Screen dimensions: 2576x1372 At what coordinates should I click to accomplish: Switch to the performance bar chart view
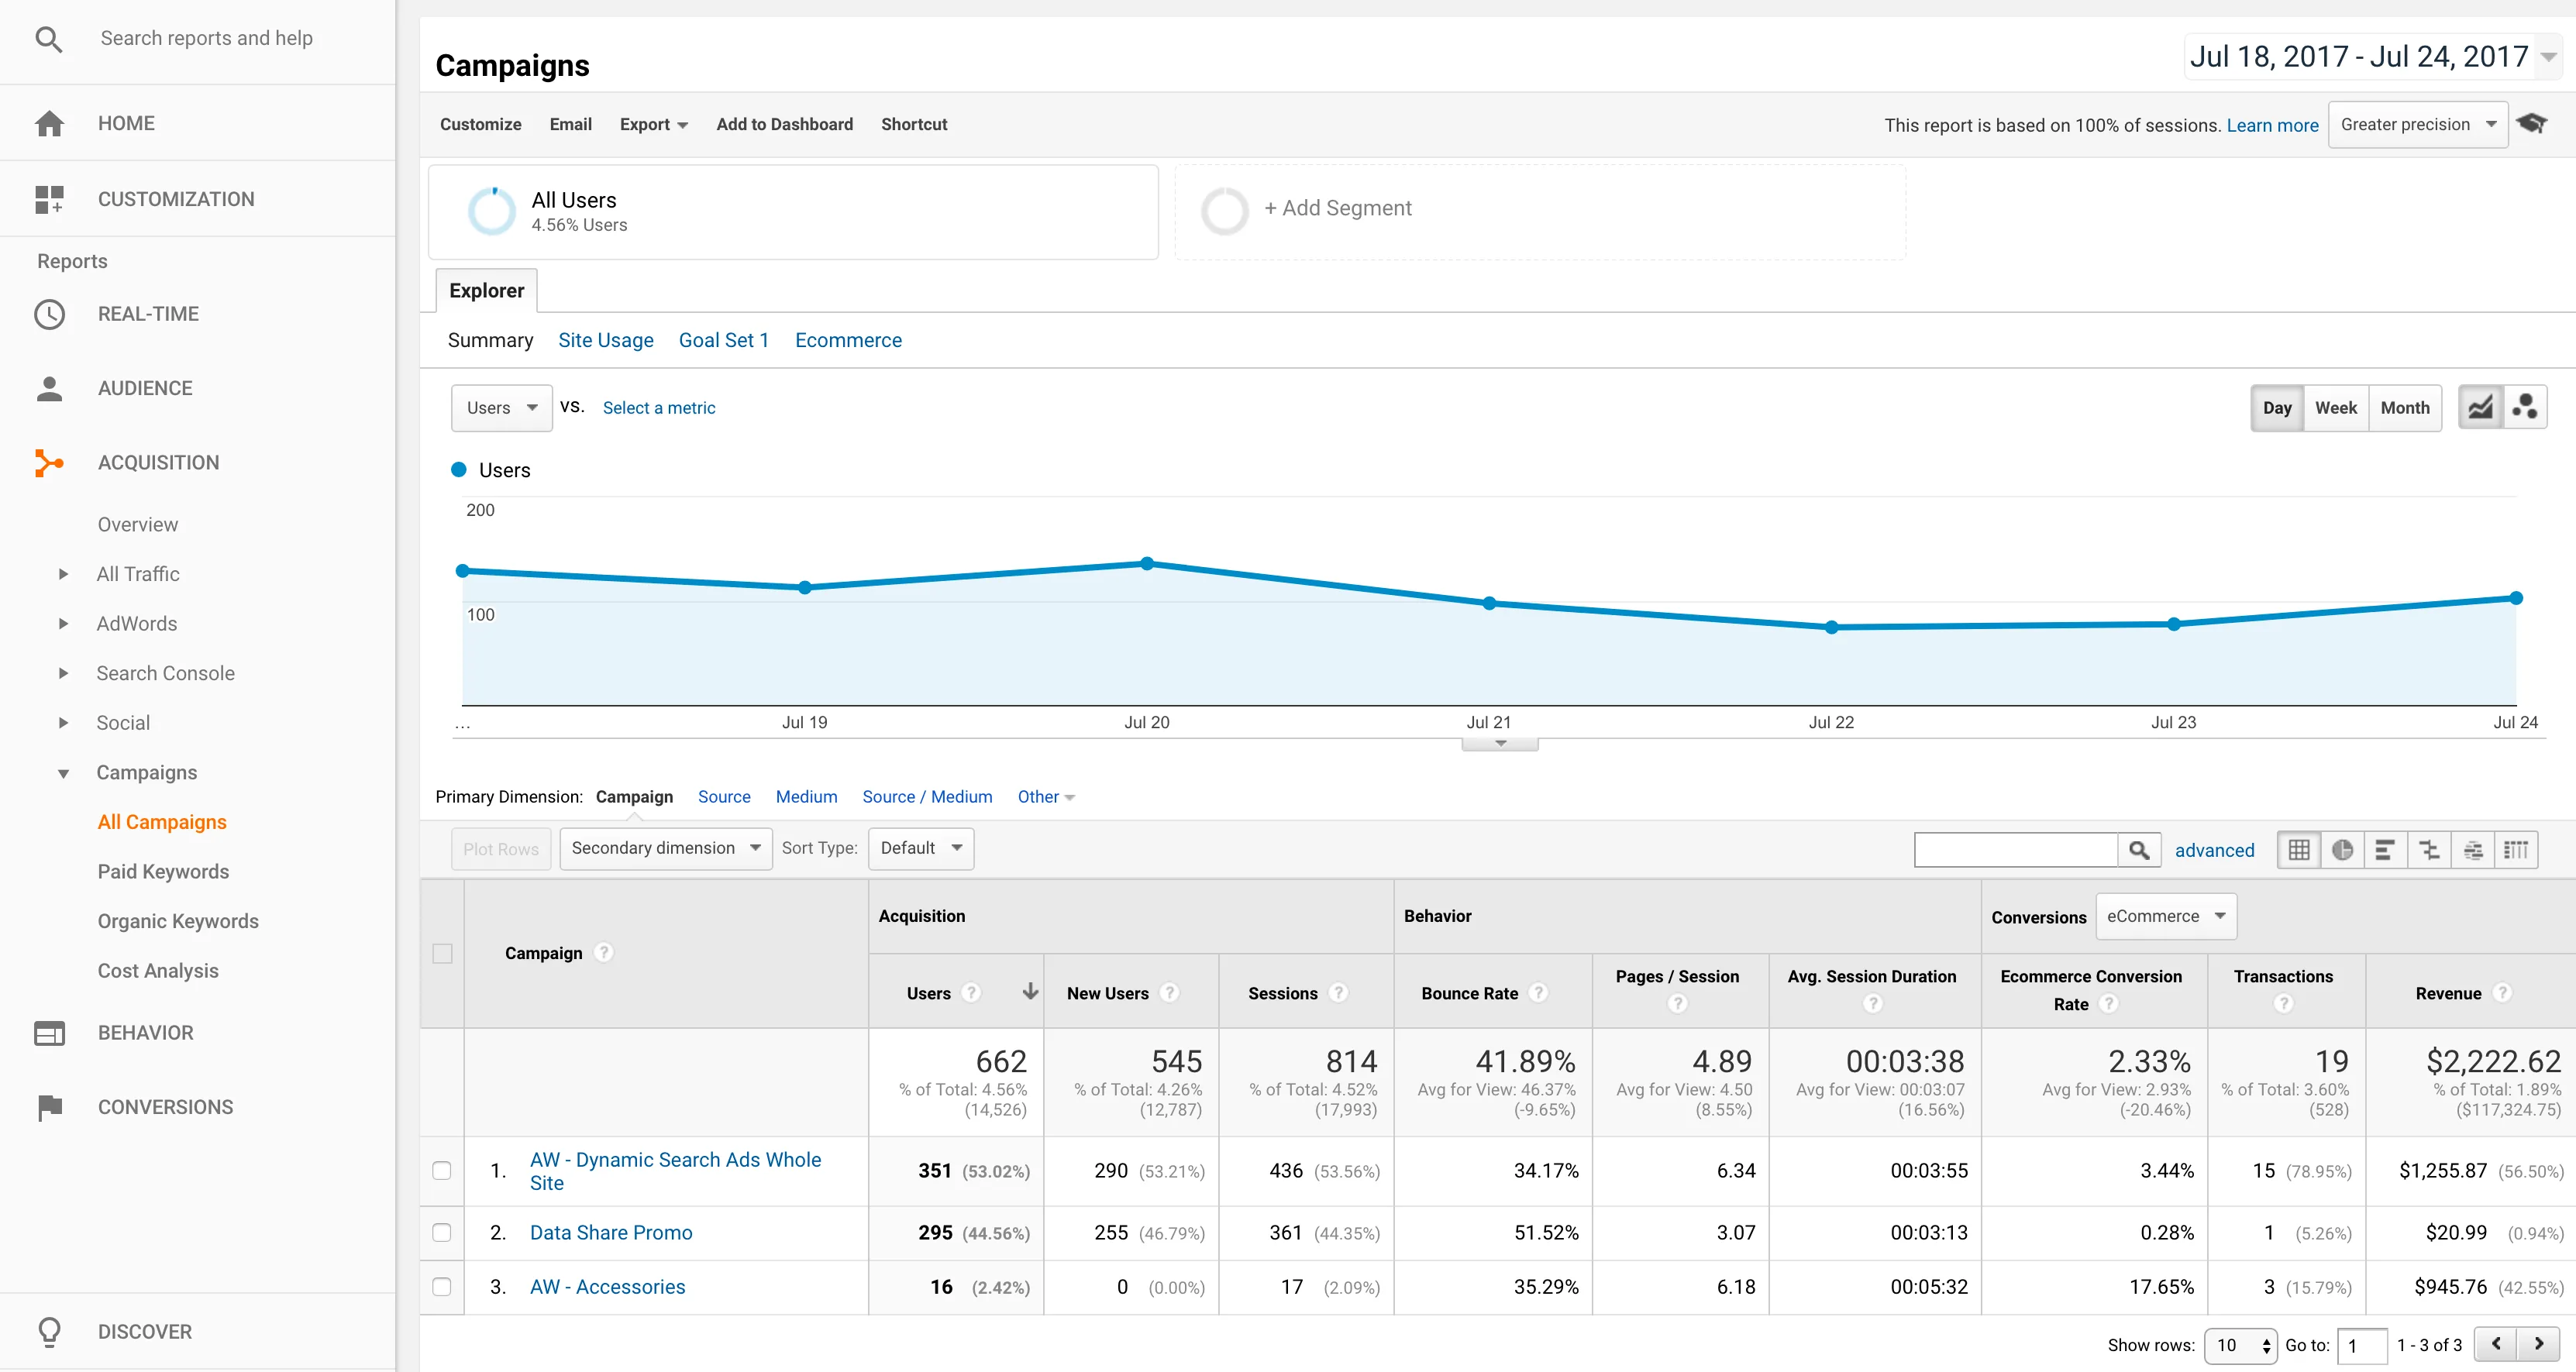point(2387,849)
